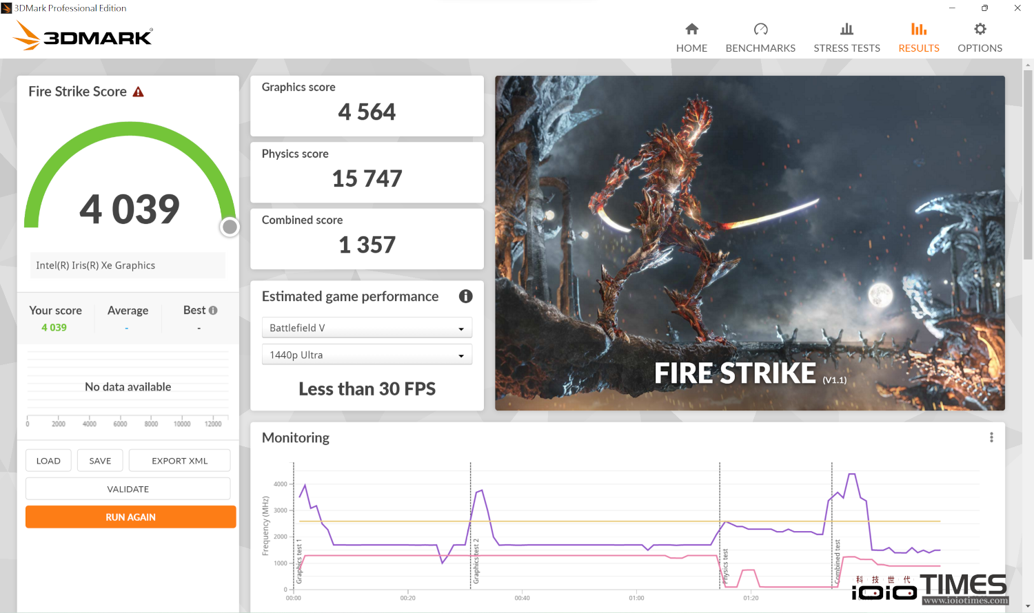
Task: Click the Fire Strike Score warning triangle
Action: 138,92
